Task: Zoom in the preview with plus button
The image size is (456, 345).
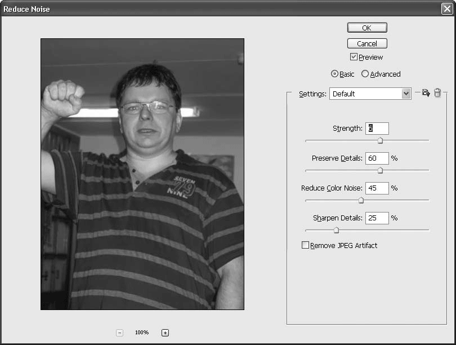Action: [165, 333]
